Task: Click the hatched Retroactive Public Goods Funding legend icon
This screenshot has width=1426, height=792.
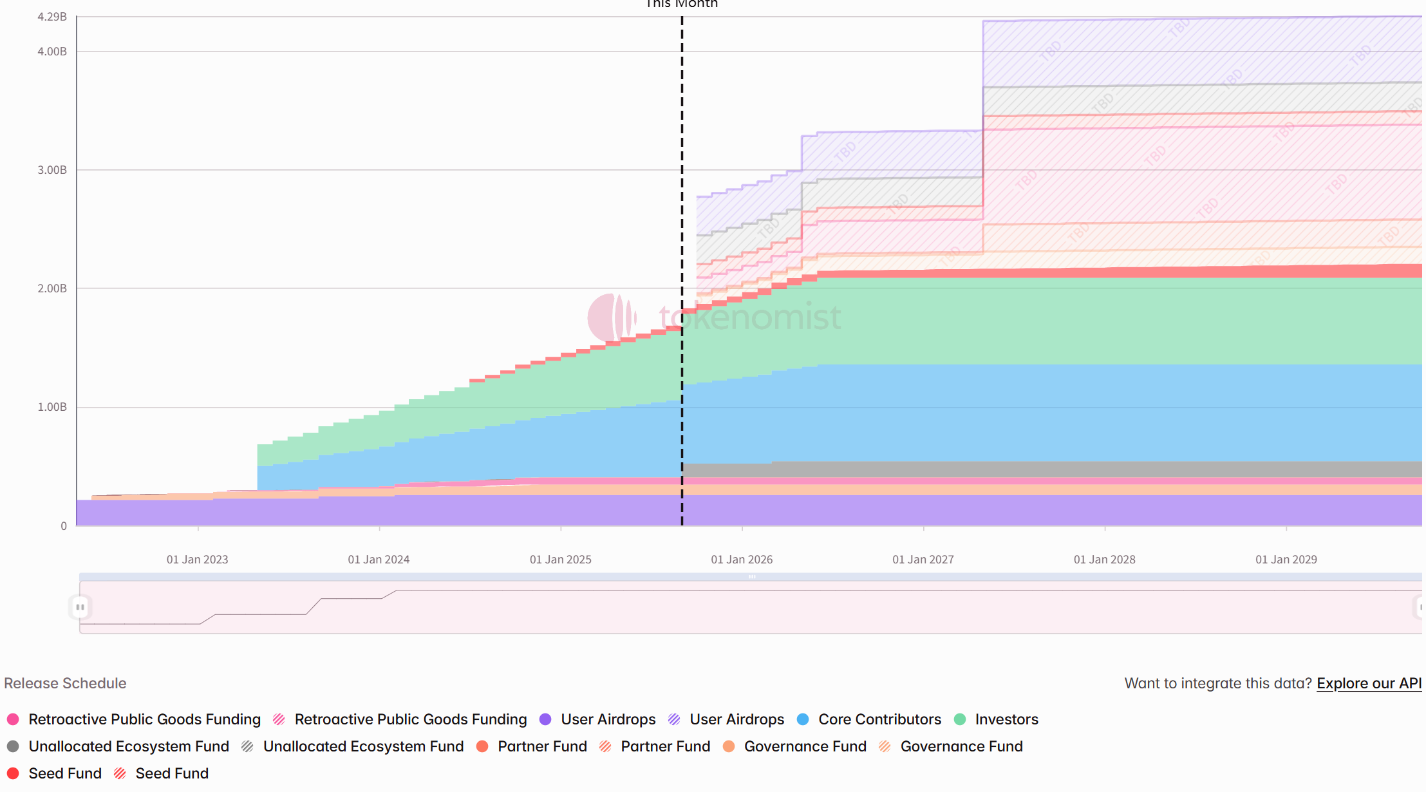Action: [x=279, y=719]
